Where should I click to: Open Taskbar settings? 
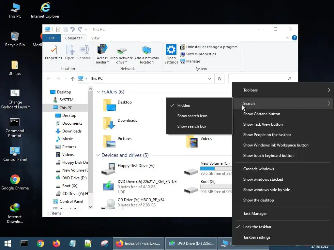(x=283, y=237)
